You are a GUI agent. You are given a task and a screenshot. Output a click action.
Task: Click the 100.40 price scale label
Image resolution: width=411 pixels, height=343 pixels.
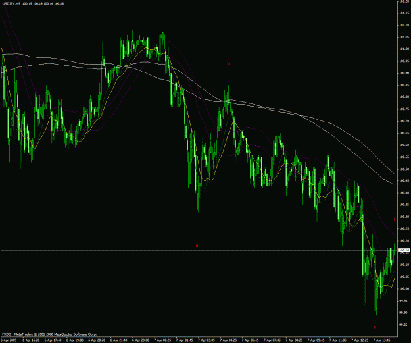[x=404, y=193]
